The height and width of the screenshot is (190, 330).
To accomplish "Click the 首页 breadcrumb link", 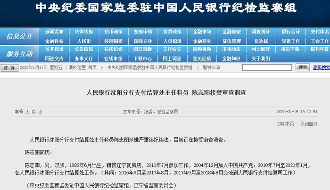I will point(92,67).
